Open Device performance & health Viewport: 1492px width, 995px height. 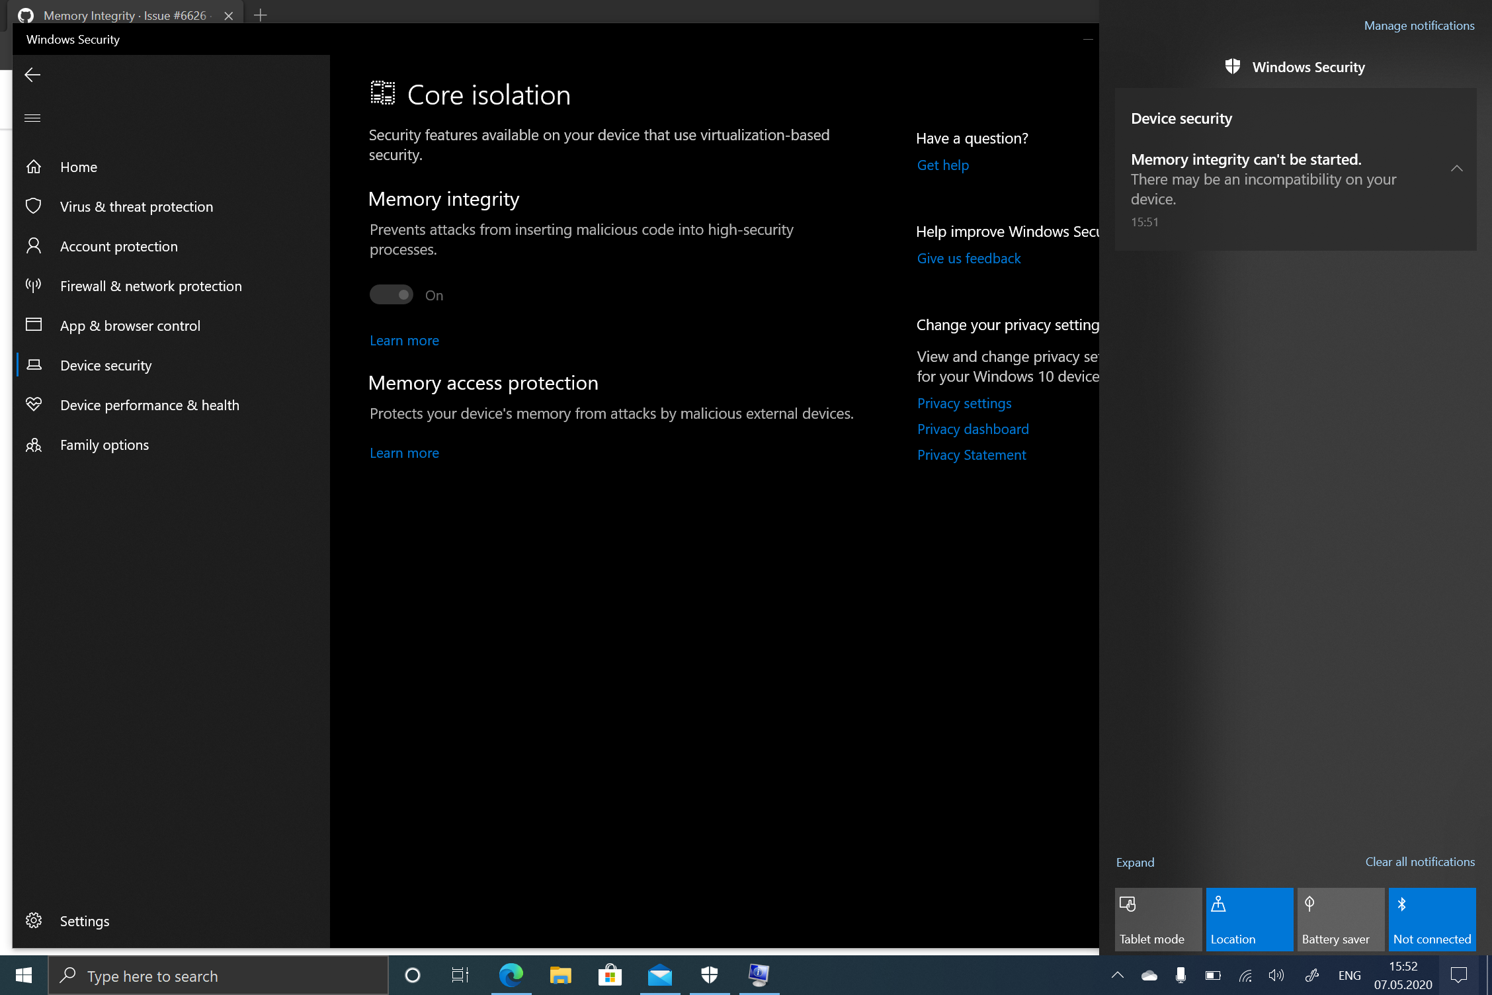149,405
